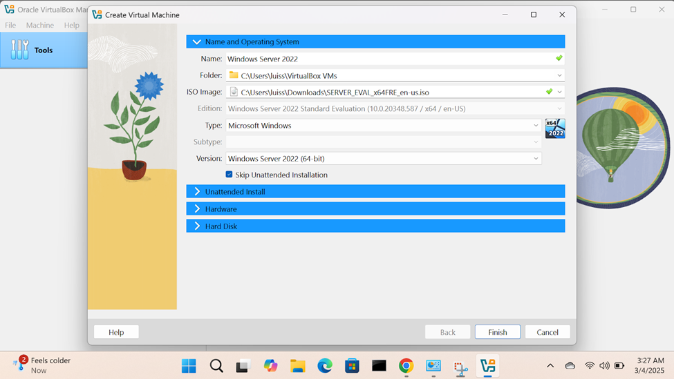This screenshot has height=379, width=674.
Task: Open the Folder dropdown
Action: coord(559,75)
